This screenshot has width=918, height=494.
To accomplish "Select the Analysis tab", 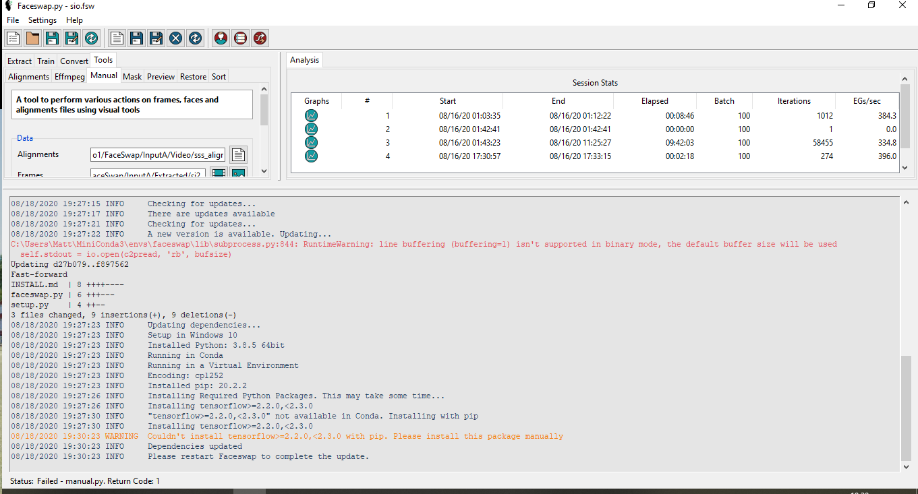I will click(304, 60).
